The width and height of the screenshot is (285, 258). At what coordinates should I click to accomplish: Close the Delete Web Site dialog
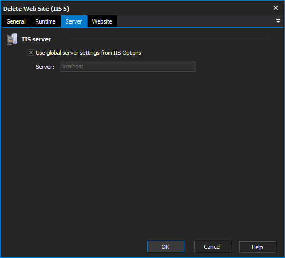coord(276,8)
